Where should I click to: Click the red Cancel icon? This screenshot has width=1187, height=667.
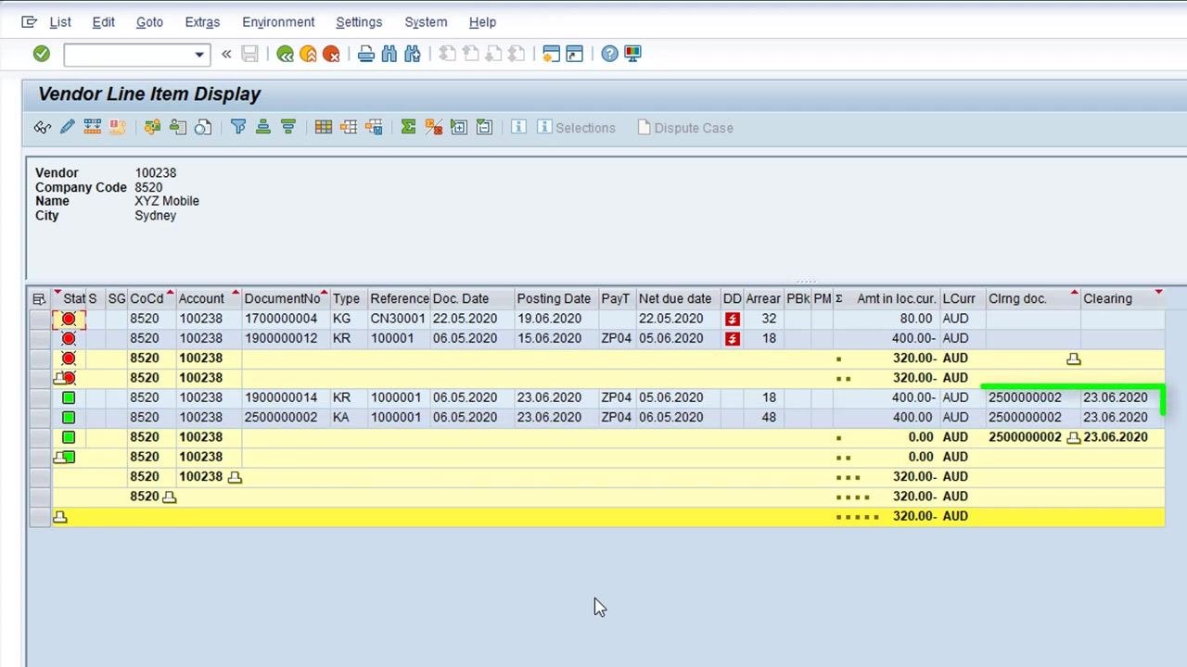coord(331,54)
